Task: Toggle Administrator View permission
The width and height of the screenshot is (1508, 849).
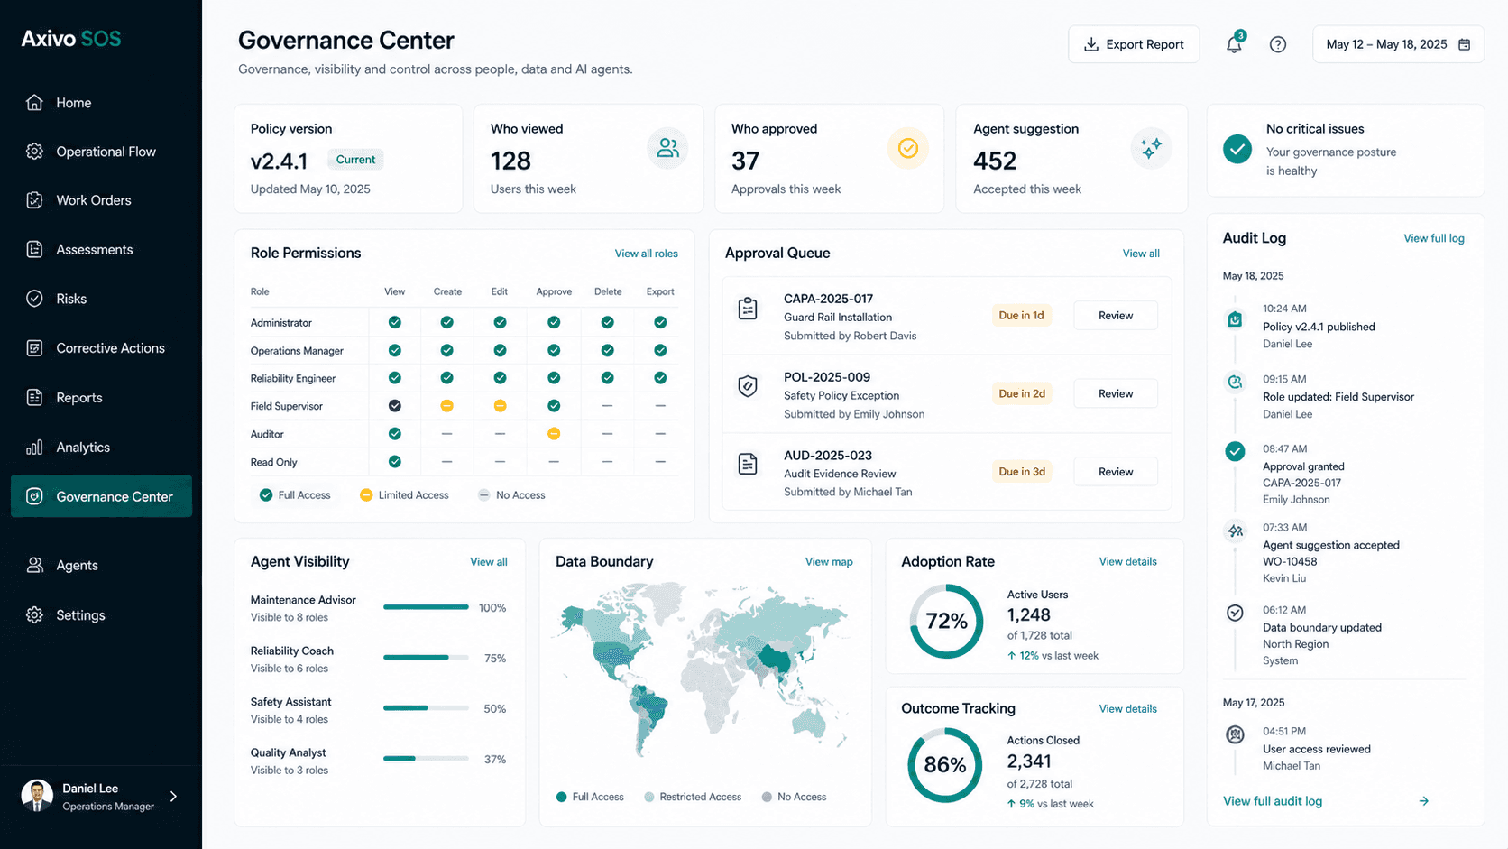Action: tap(395, 322)
